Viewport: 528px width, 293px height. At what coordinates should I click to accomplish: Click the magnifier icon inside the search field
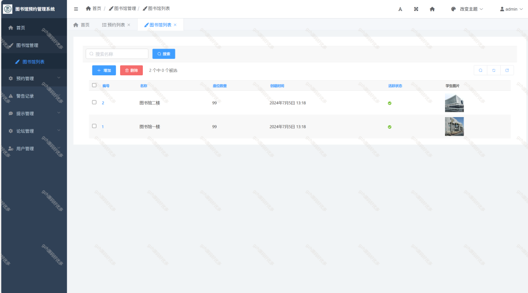(x=91, y=54)
